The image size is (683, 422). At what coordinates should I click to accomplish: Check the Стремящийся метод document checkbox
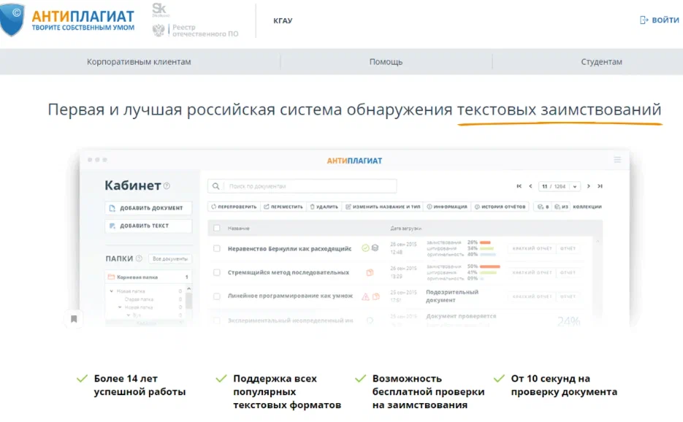click(x=217, y=272)
